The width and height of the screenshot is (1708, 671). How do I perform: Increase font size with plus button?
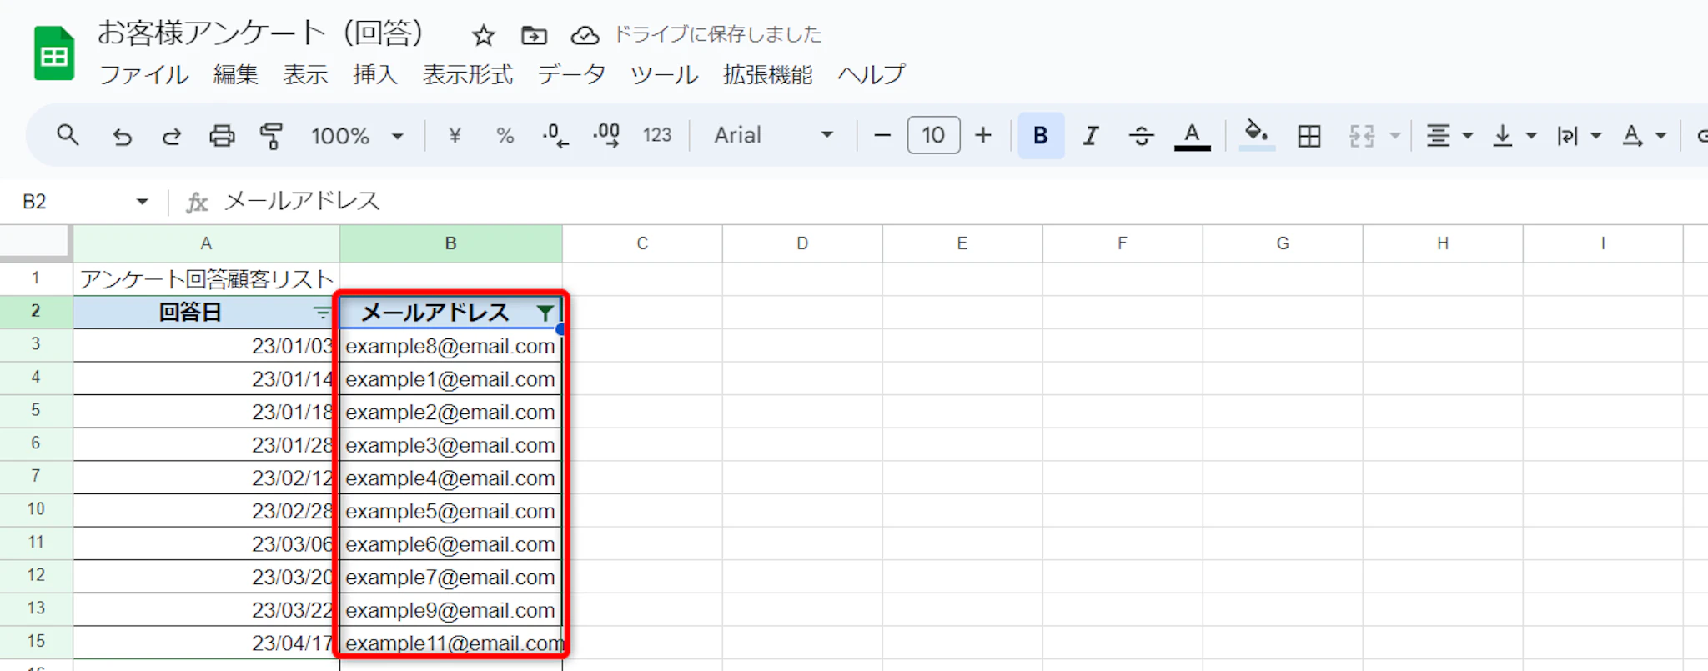coord(983,135)
